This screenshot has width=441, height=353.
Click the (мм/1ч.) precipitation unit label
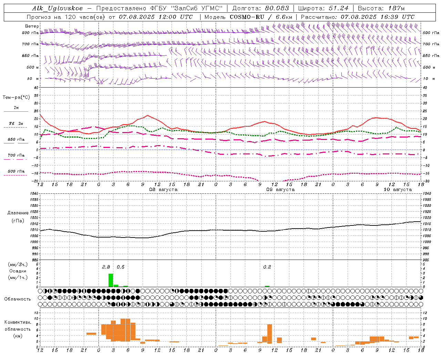click(18, 278)
